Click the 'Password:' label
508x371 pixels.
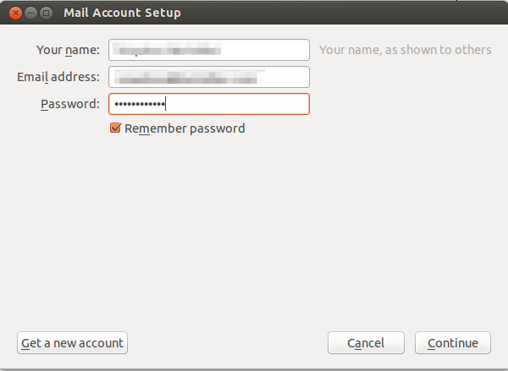click(x=70, y=104)
